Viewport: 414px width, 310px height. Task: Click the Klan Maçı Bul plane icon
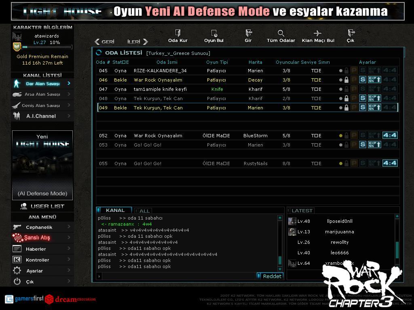point(317,33)
